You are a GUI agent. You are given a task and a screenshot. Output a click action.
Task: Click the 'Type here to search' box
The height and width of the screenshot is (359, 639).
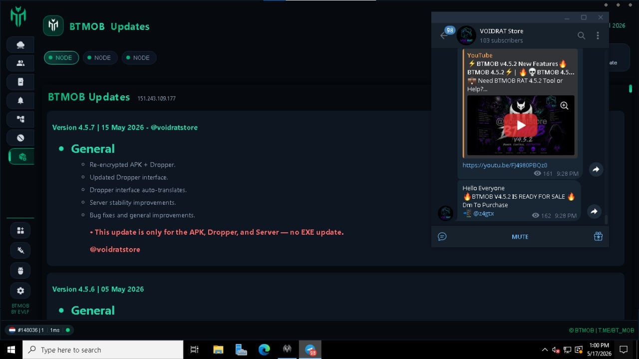(103, 350)
